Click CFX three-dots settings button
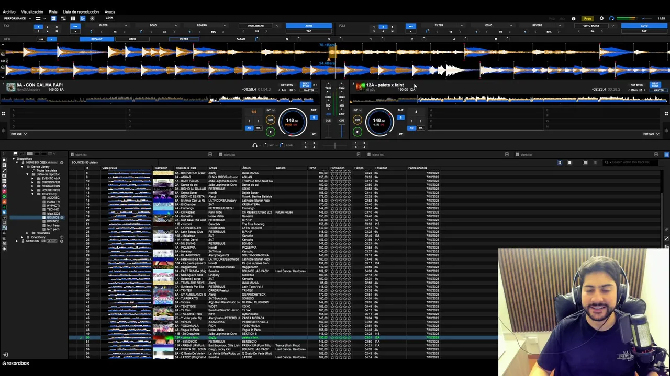This screenshot has height=376, width=670. (41, 39)
